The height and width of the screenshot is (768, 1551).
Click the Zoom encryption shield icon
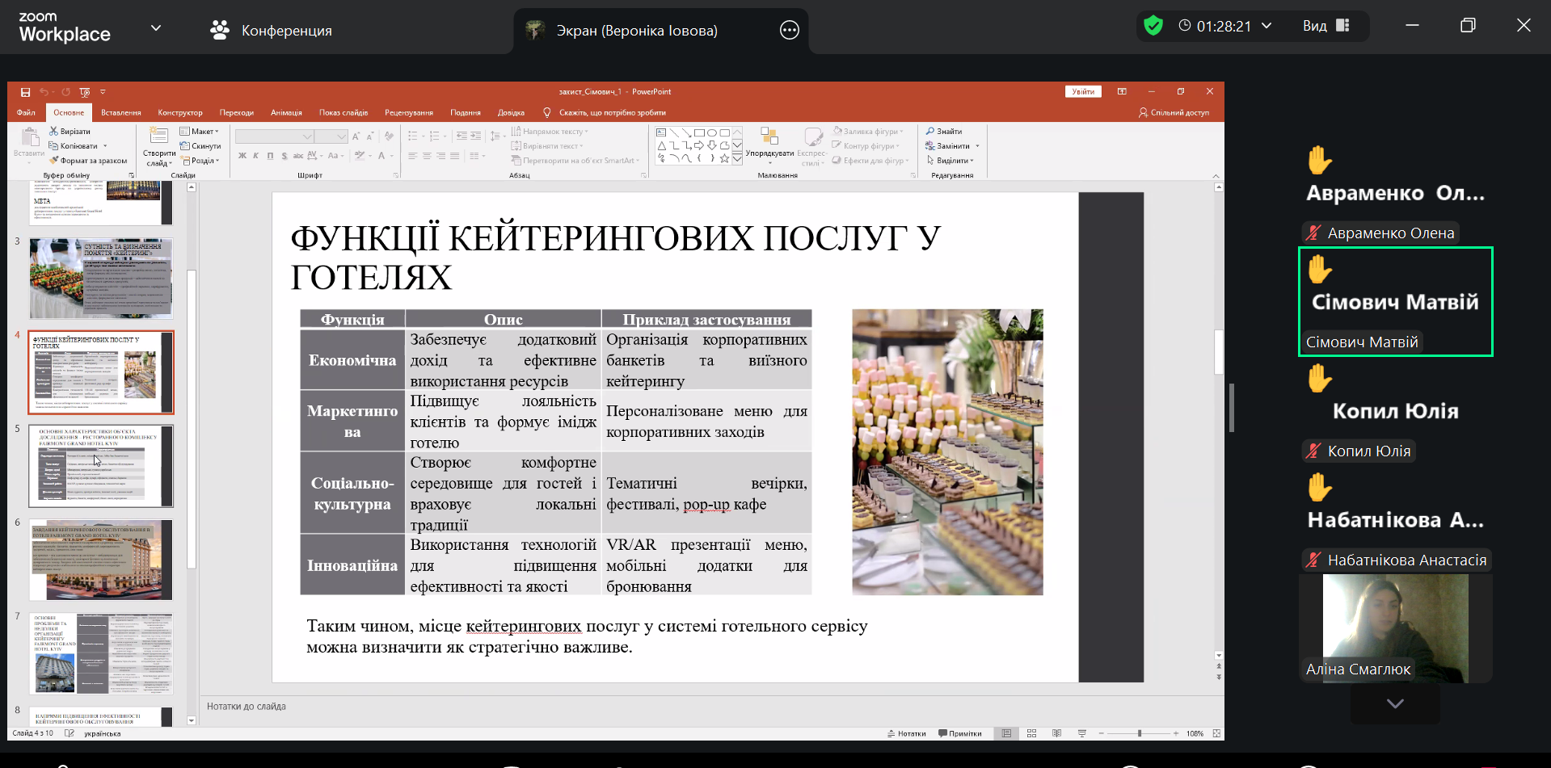tap(1153, 27)
